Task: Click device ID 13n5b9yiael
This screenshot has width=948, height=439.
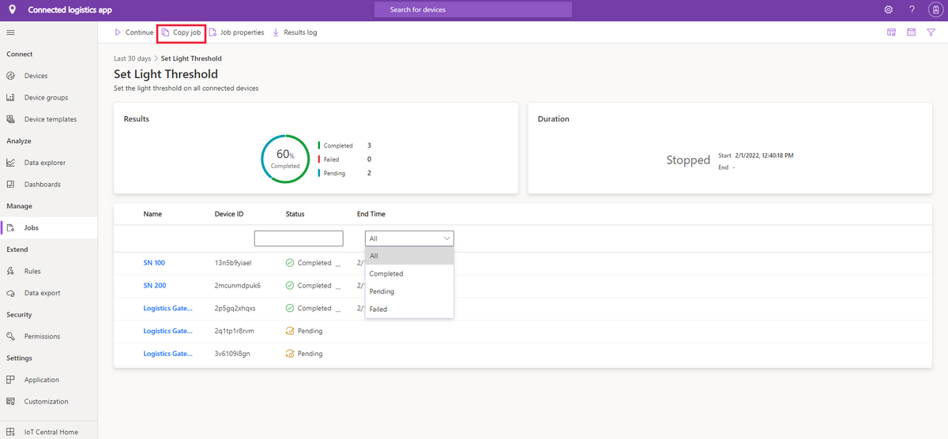Action: click(235, 263)
